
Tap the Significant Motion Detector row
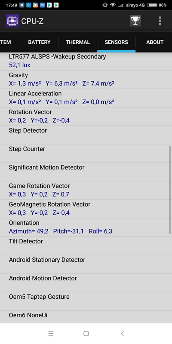click(86, 172)
